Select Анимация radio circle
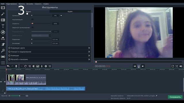Image resolution: width=184 pixels, height=103 pixels. tap(9, 56)
